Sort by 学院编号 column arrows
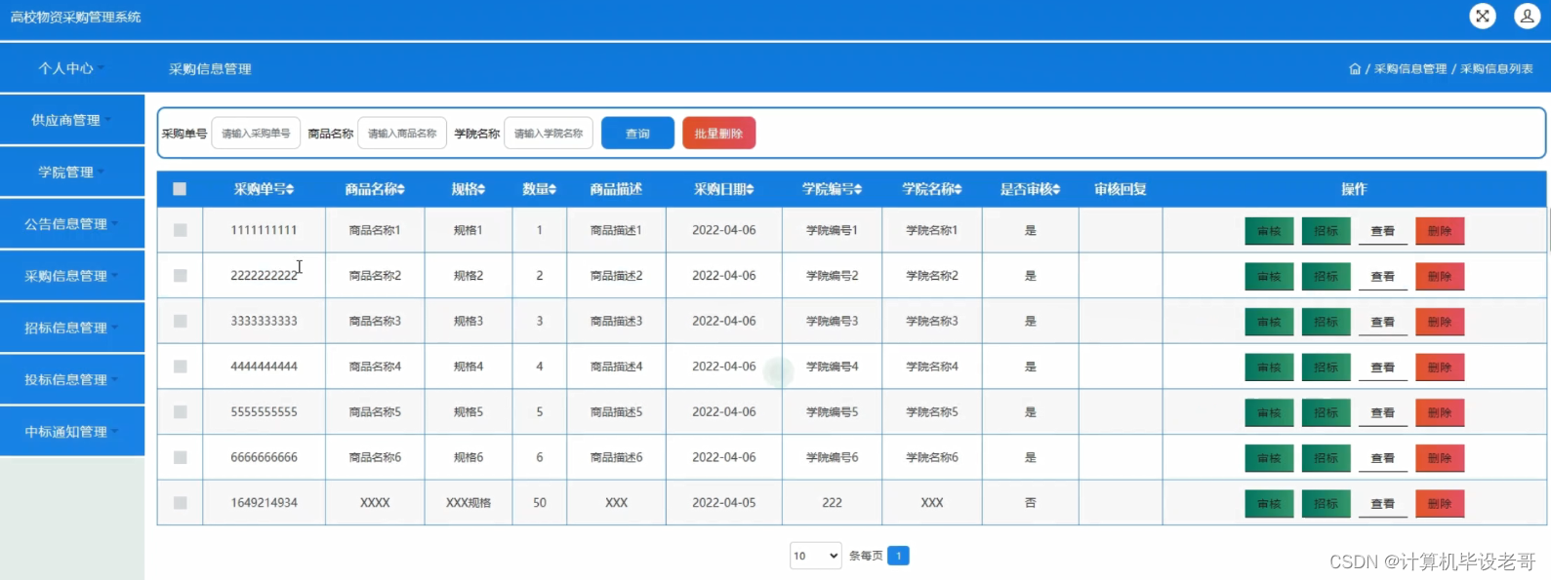 tap(858, 189)
